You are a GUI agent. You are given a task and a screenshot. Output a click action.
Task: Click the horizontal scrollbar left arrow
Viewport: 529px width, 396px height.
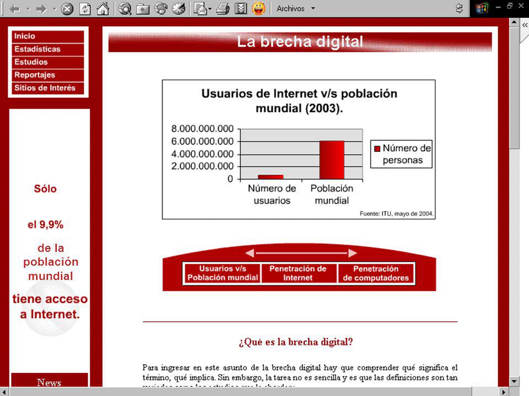click(4, 392)
